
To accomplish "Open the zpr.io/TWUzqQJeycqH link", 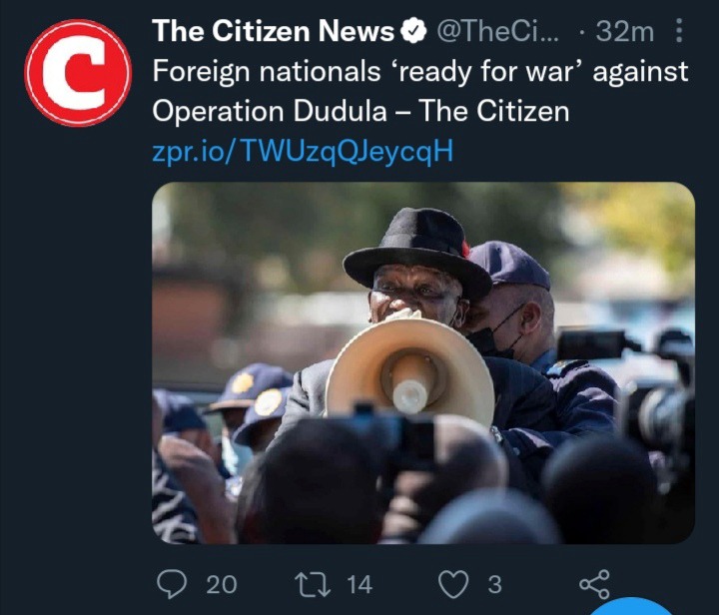I will click(x=303, y=151).
